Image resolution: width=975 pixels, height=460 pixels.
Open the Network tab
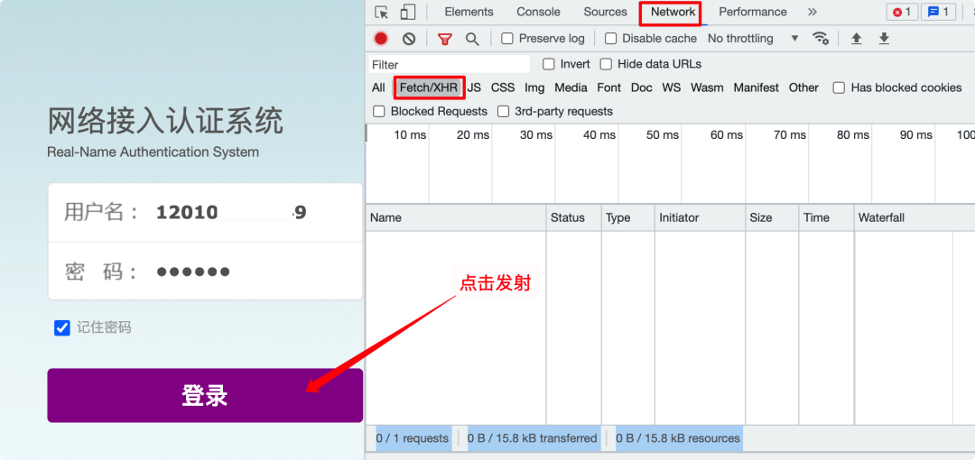[x=673, y=12]
